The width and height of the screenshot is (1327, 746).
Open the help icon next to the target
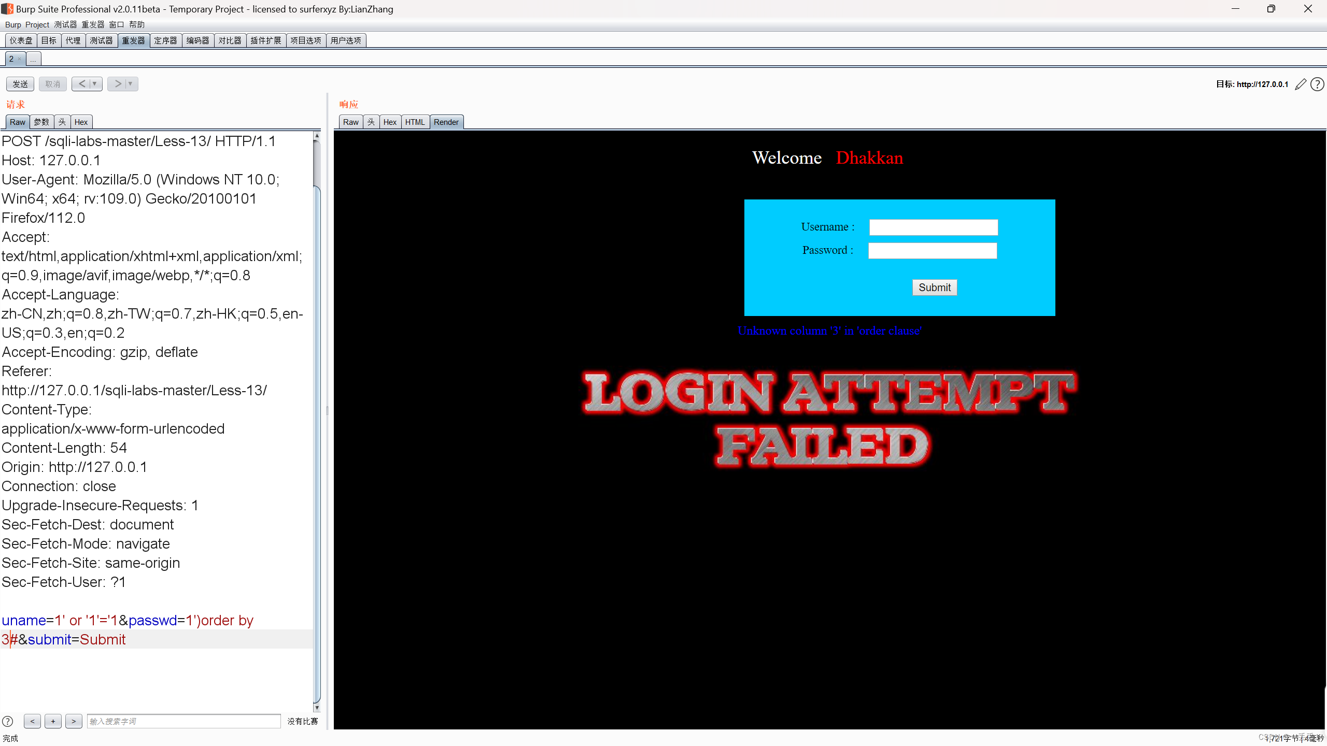tap(1317, 84)
